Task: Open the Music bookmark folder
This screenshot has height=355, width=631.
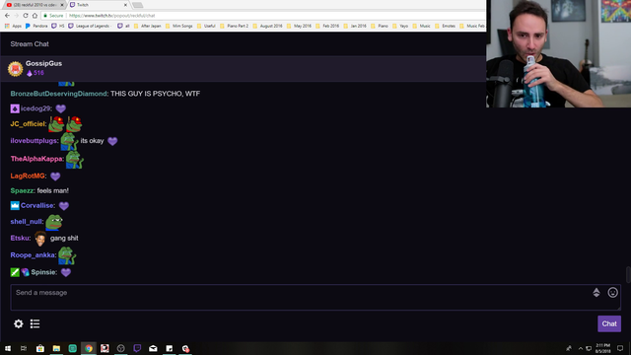Action: 421,26
